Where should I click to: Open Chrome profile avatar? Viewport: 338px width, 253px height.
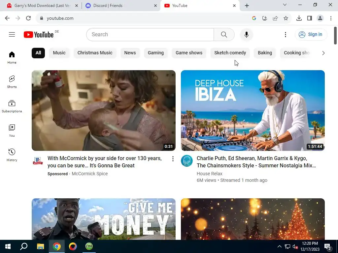click(x=320, y=18)
